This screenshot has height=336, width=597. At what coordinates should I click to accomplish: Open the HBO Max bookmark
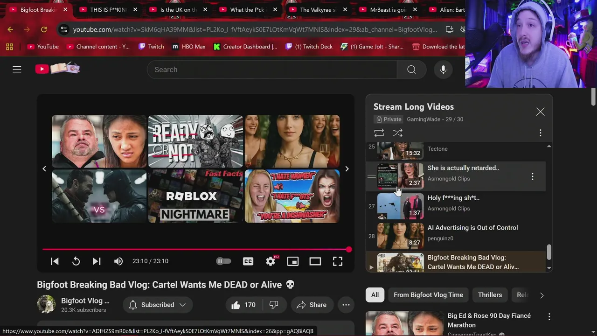tap(189, 47)
